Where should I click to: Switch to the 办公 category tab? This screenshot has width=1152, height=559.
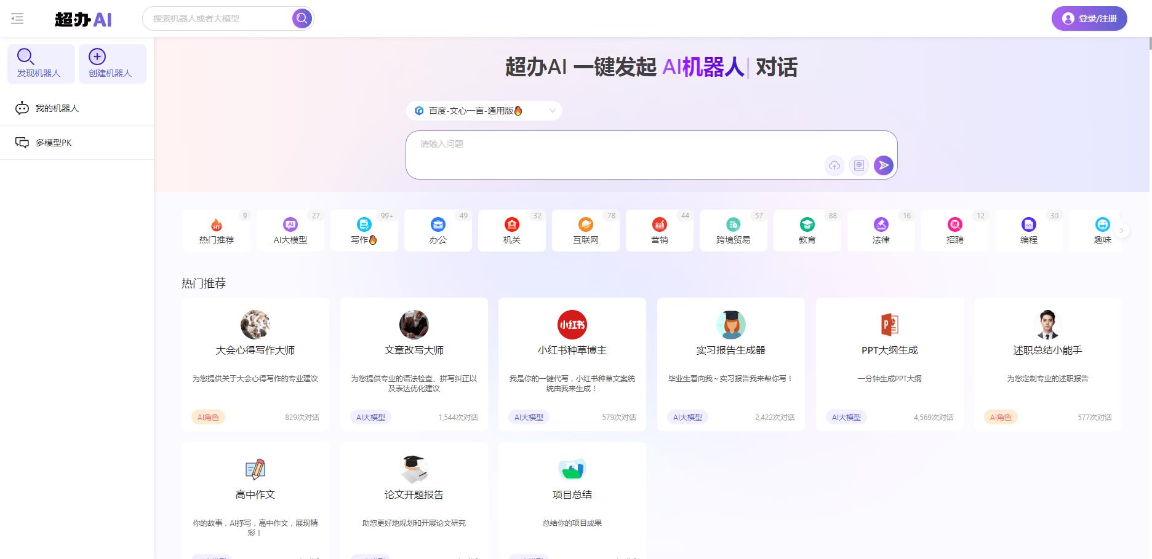438,231
